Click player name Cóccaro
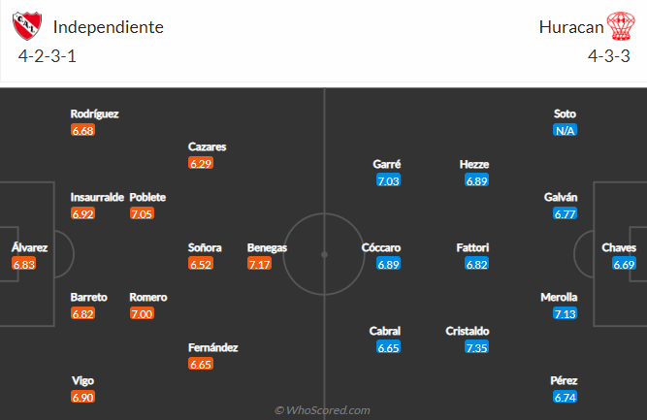647x420 pixels. pos(381,247)
